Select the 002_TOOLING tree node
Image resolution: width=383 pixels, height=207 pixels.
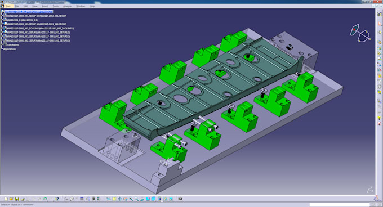(x=41, y=28)
